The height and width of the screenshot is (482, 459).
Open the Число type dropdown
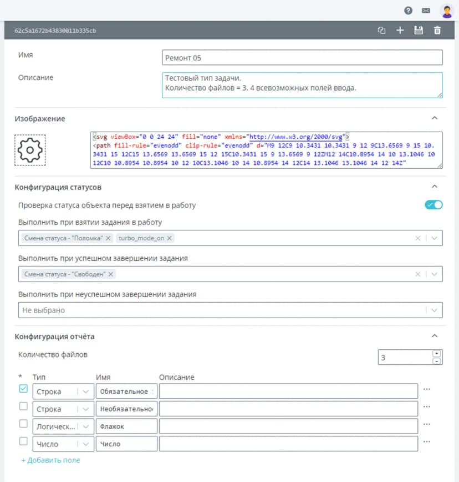[x=63, y=444]
